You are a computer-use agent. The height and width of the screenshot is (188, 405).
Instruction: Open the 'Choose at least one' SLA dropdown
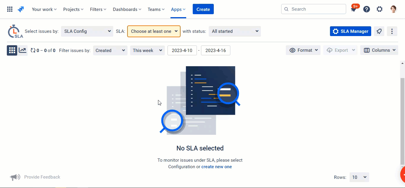[x=154, y=31]
